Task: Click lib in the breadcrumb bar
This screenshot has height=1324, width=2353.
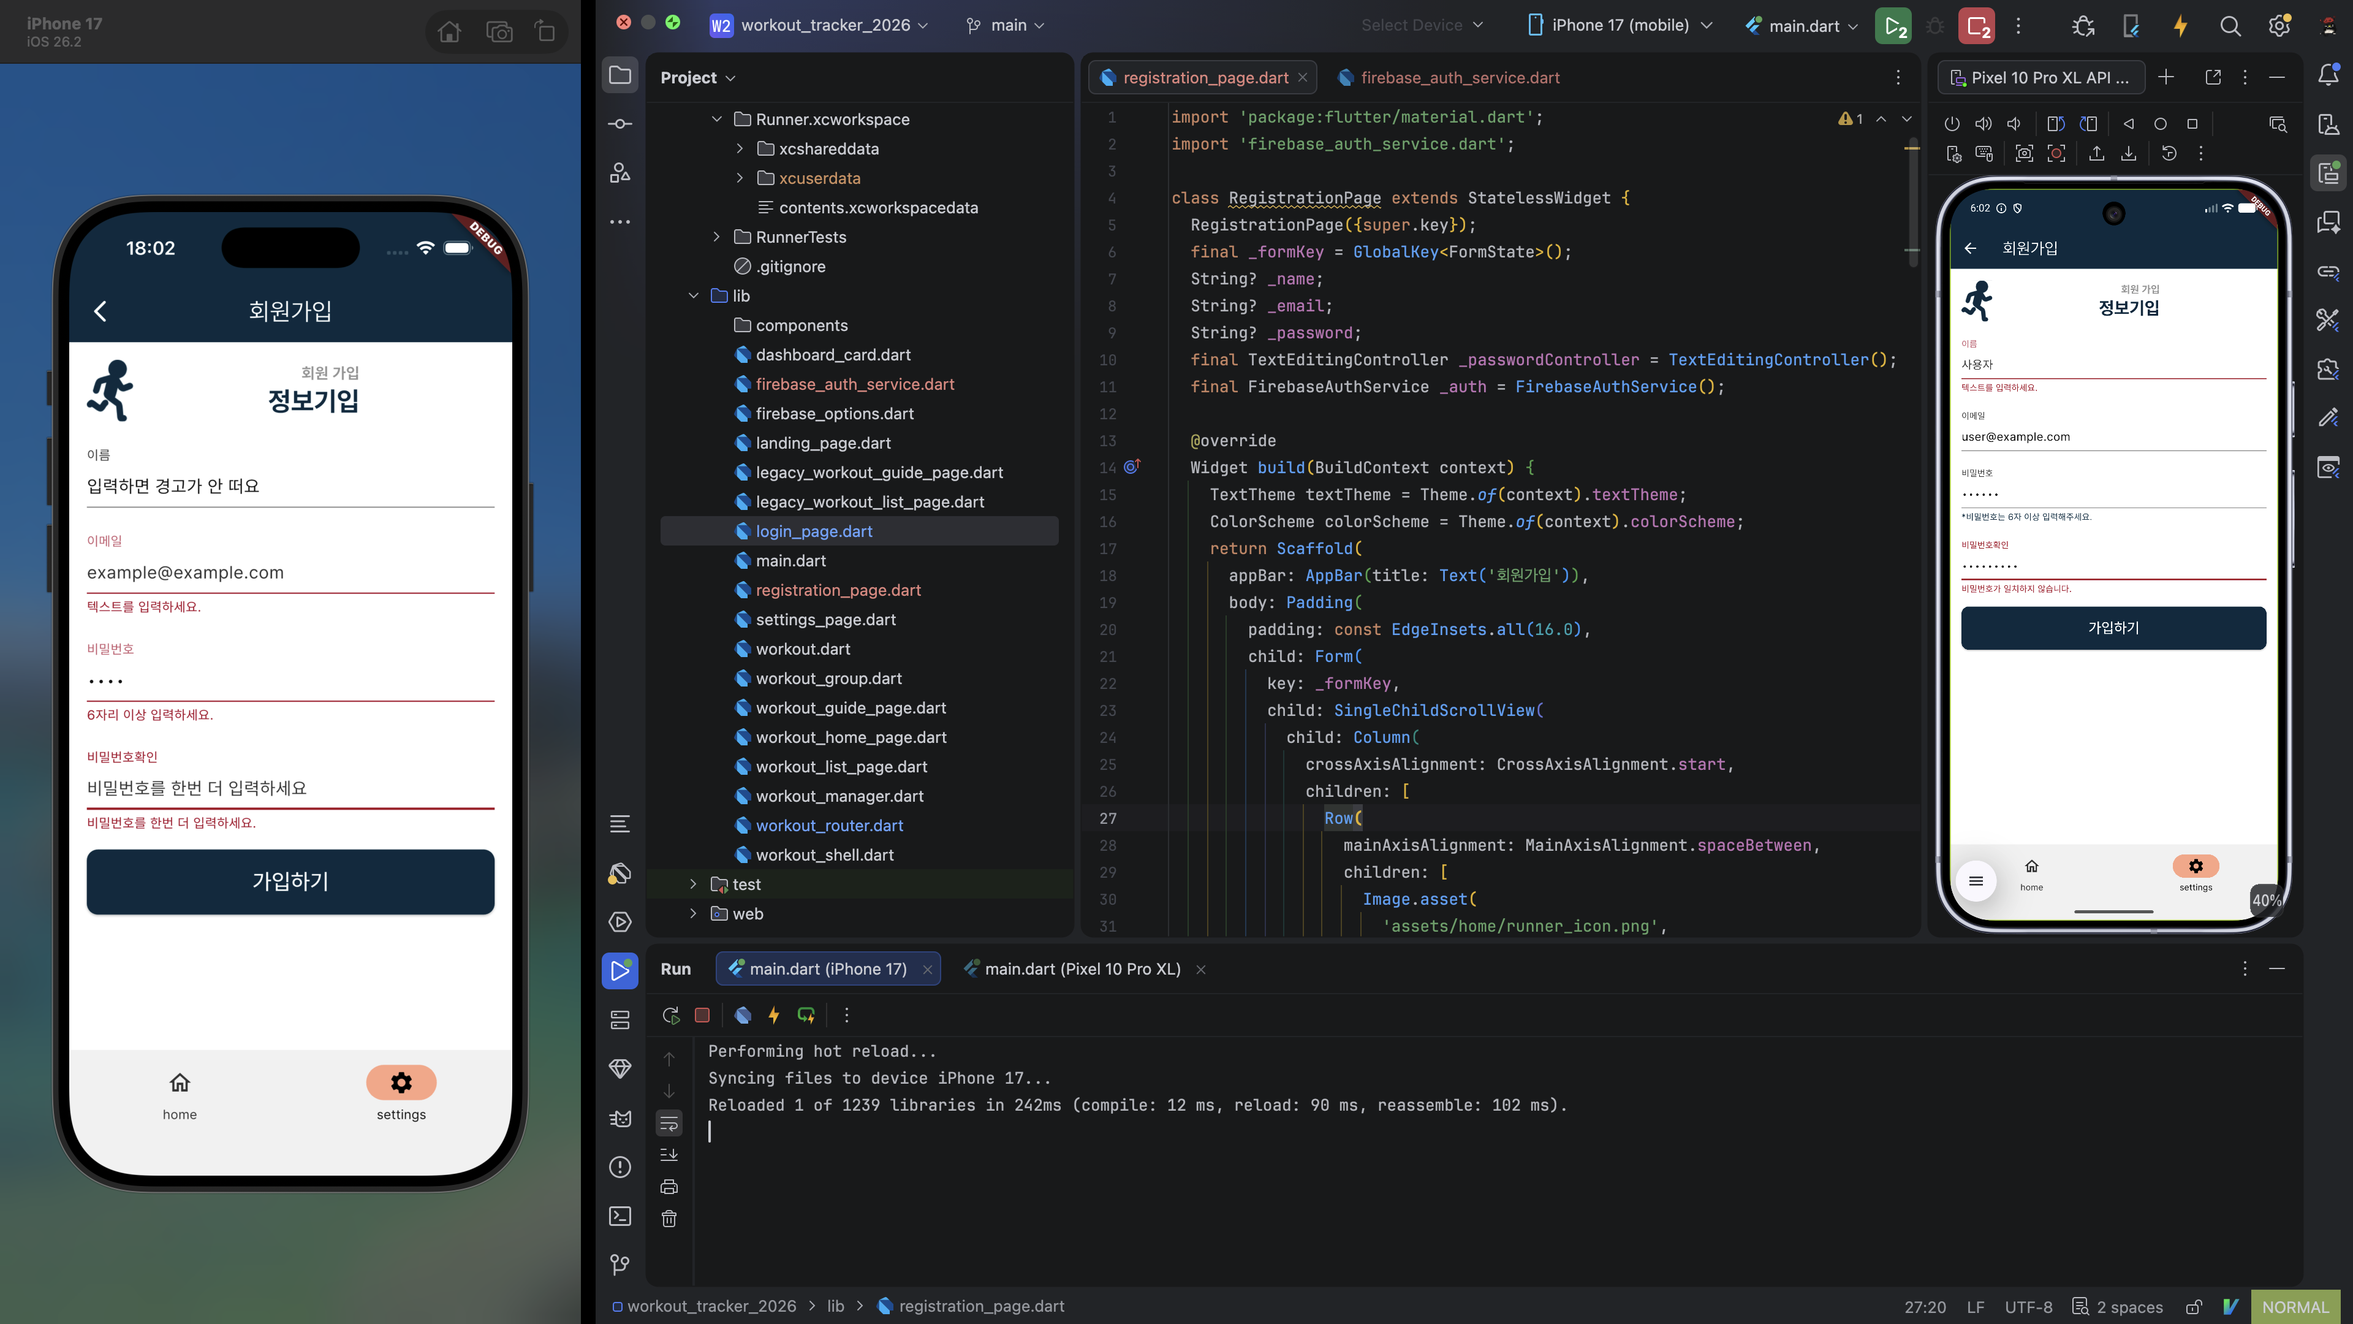Action: [x=835, y=1306]
